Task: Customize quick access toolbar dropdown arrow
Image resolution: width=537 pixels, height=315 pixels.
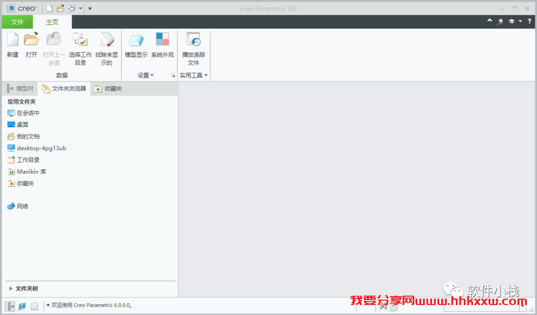Action: 89,8
